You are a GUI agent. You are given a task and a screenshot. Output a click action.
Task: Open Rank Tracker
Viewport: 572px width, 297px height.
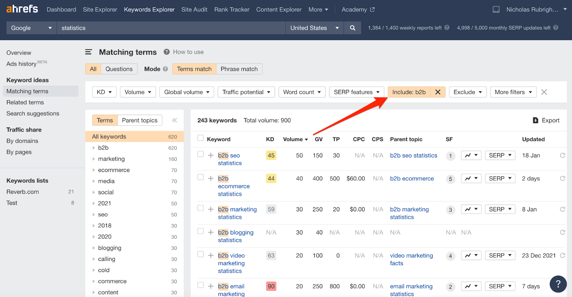[x=232, y=10]
